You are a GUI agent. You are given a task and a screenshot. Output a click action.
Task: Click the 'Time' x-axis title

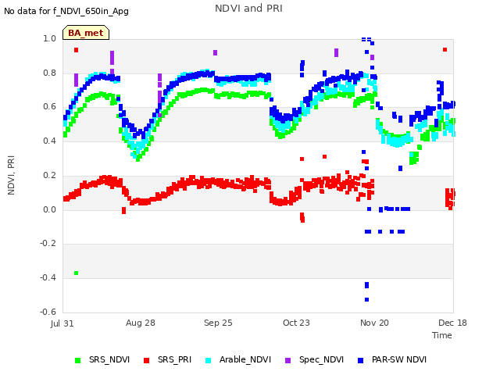442,335
